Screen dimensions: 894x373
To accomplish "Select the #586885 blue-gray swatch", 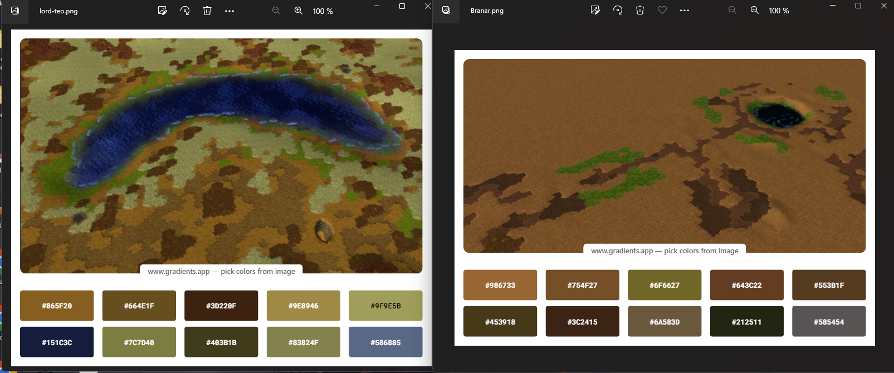I will 385,342.
